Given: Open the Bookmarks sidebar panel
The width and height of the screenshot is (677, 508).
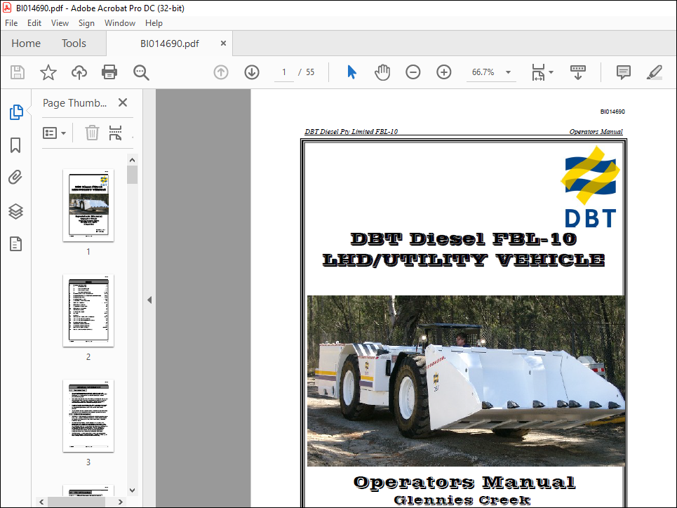Looking at the screenshot, I should coord(15,145).
